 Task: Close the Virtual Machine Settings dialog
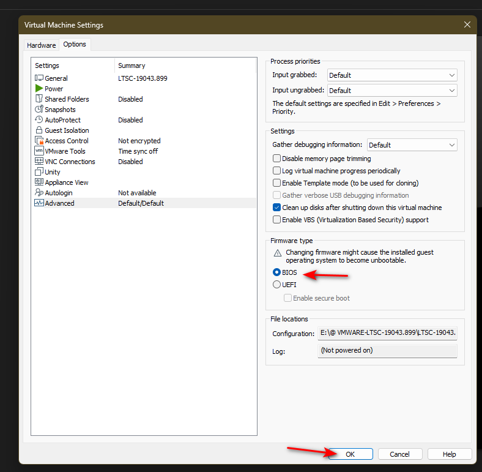(x=467, y=24)
